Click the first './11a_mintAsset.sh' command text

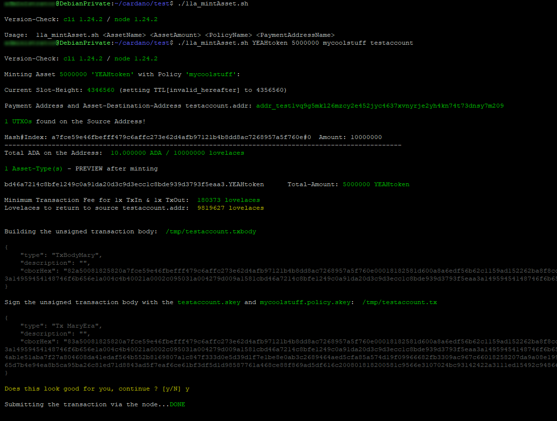tap(213, 3)
